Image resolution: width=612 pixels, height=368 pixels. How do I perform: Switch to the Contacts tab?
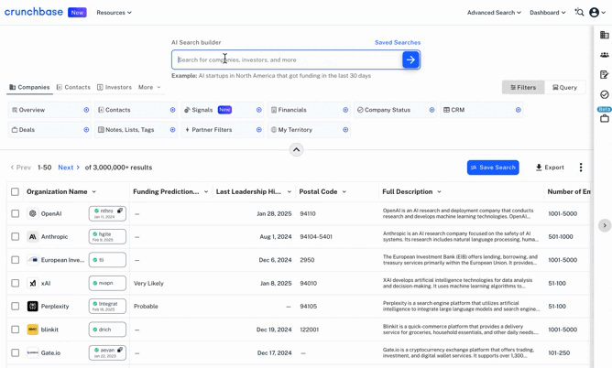(73, 87)
